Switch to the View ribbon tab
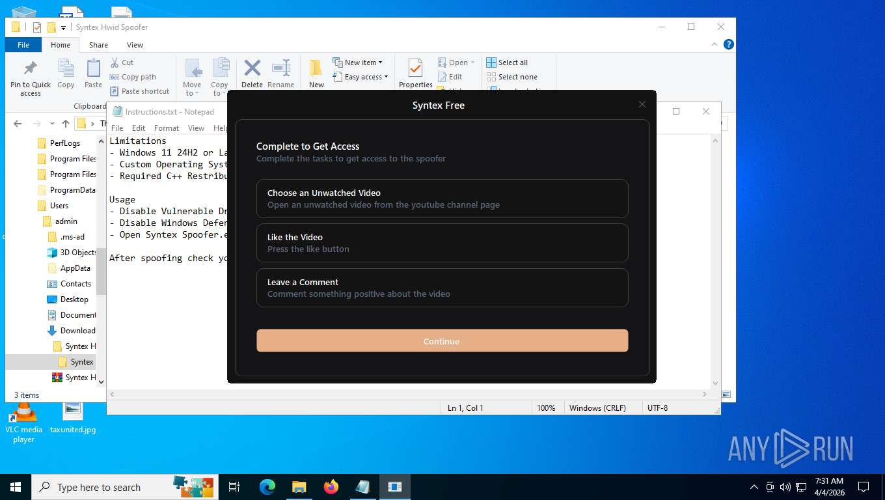885x500 pixels. point(135,45)
